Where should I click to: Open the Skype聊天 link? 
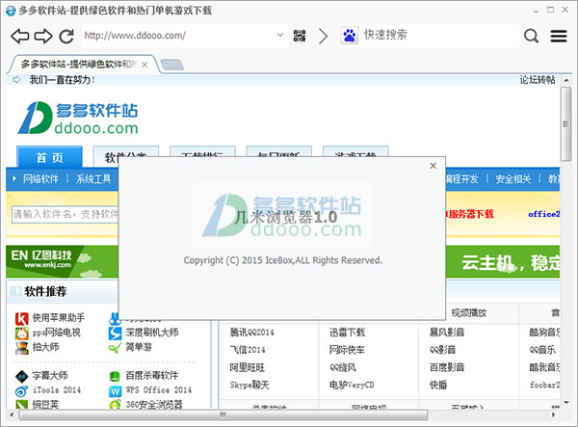coord(250,385)
